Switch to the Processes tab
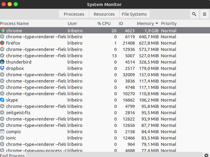Screen dimensions: 210x157 (74, 14)
